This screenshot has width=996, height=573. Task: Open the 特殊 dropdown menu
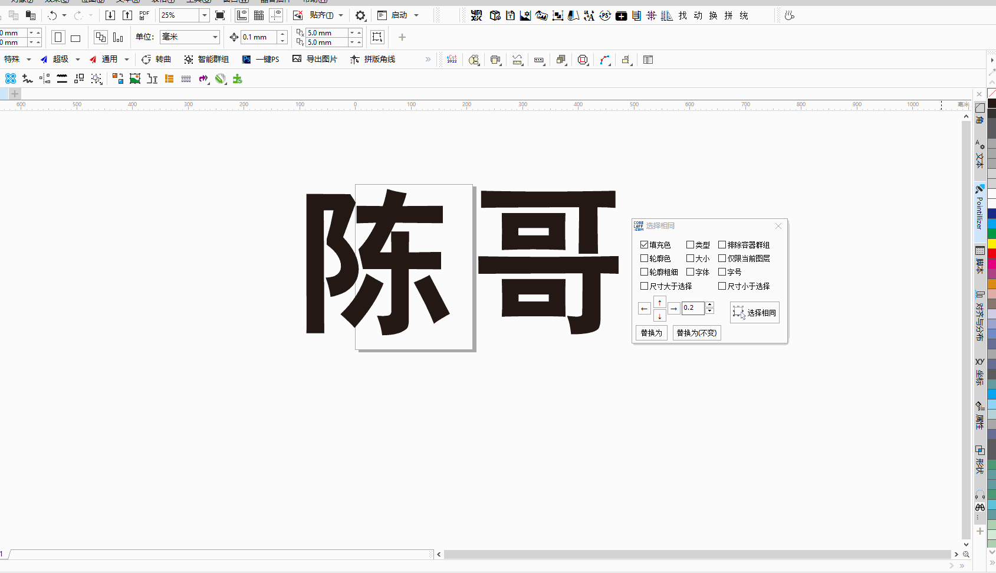[x=28, y=60]
